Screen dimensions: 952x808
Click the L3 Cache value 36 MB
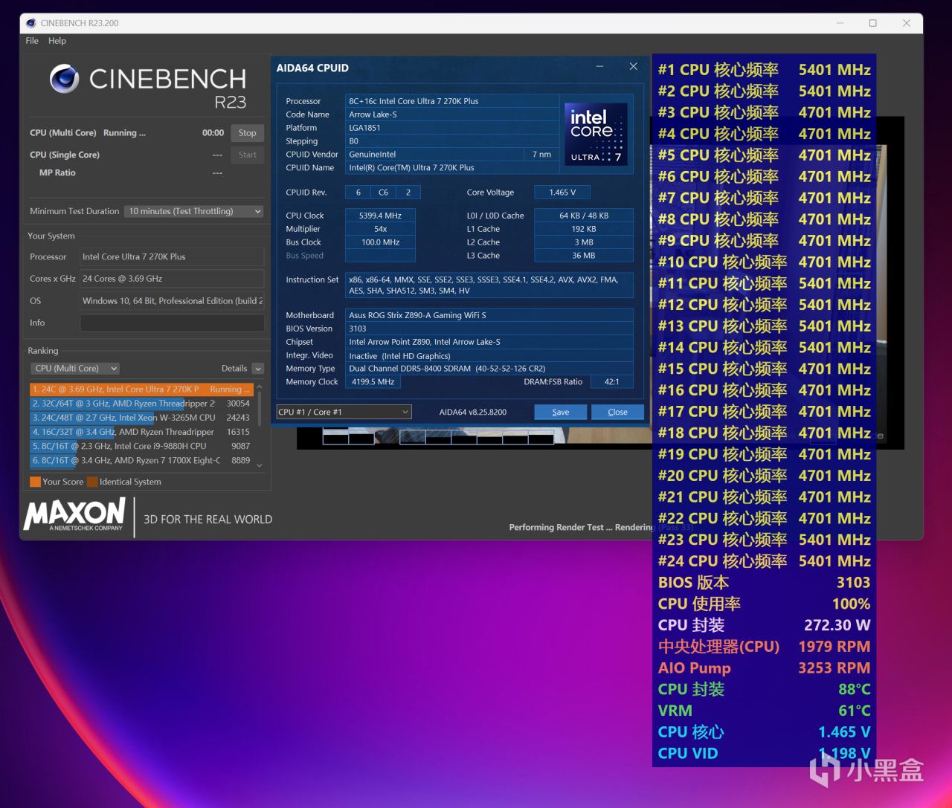(584, 256)
